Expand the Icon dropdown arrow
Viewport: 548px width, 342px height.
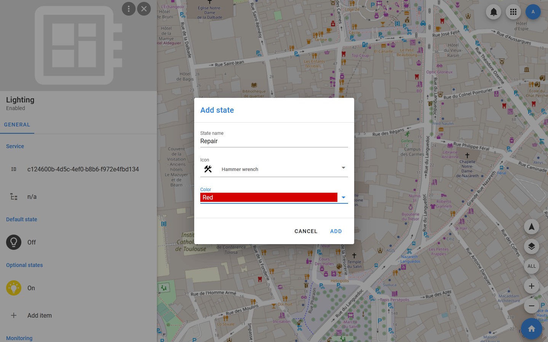click(343, 168)
